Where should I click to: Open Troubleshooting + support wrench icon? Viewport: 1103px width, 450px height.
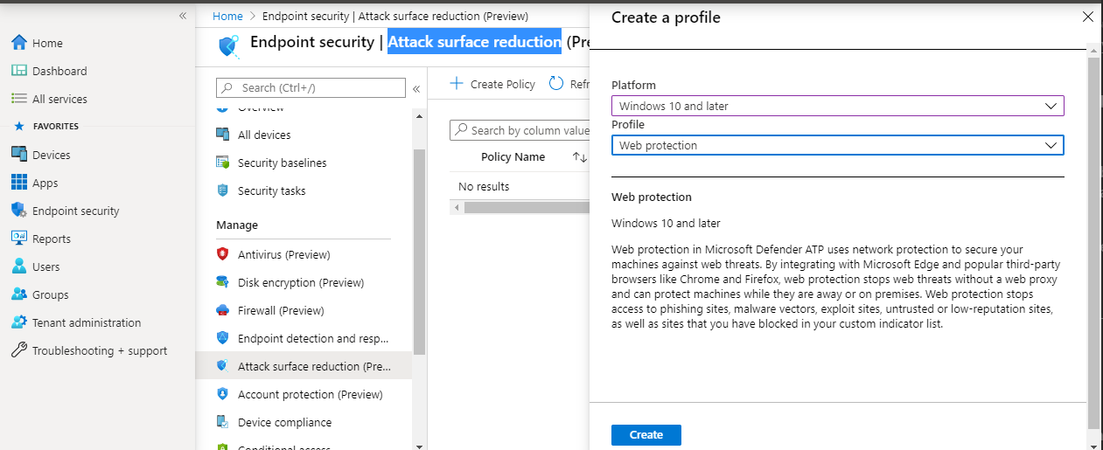tap(18, 350)
